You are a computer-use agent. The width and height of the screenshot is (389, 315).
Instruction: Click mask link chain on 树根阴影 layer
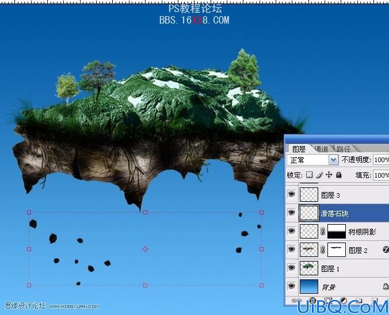click(322, 232)
